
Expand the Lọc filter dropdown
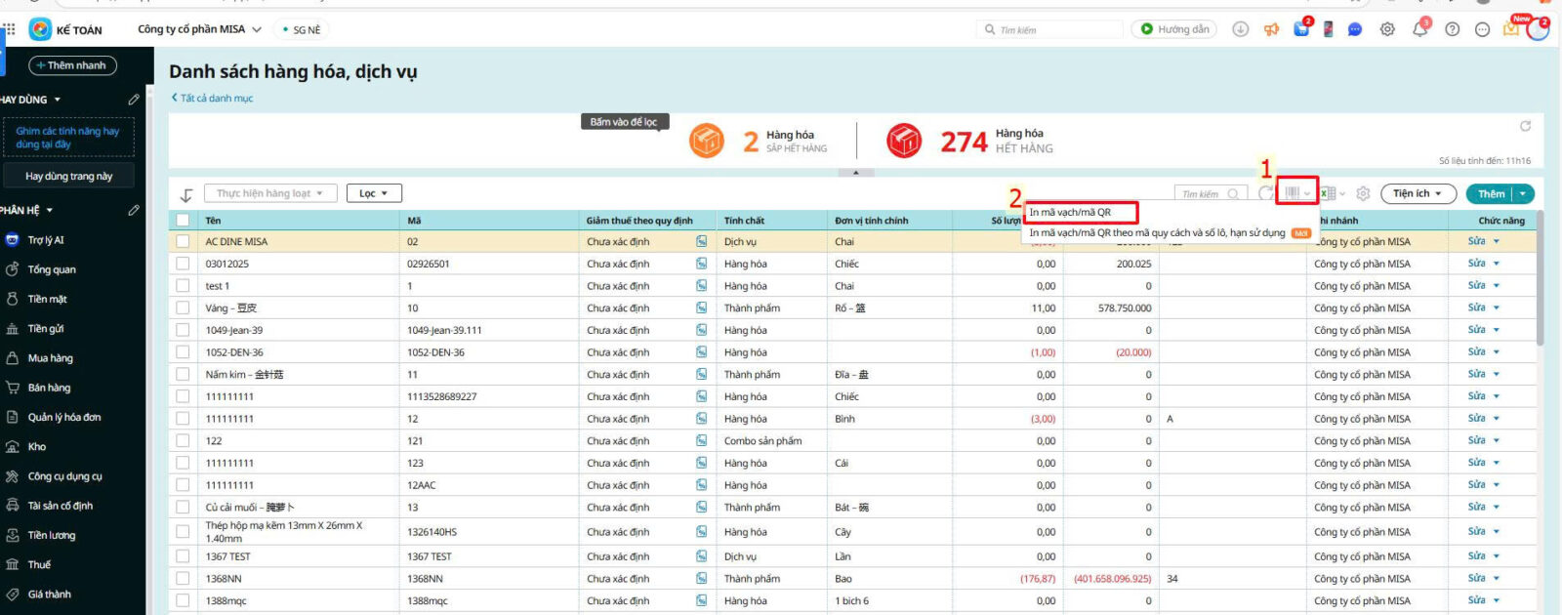(x=374, y=193)
